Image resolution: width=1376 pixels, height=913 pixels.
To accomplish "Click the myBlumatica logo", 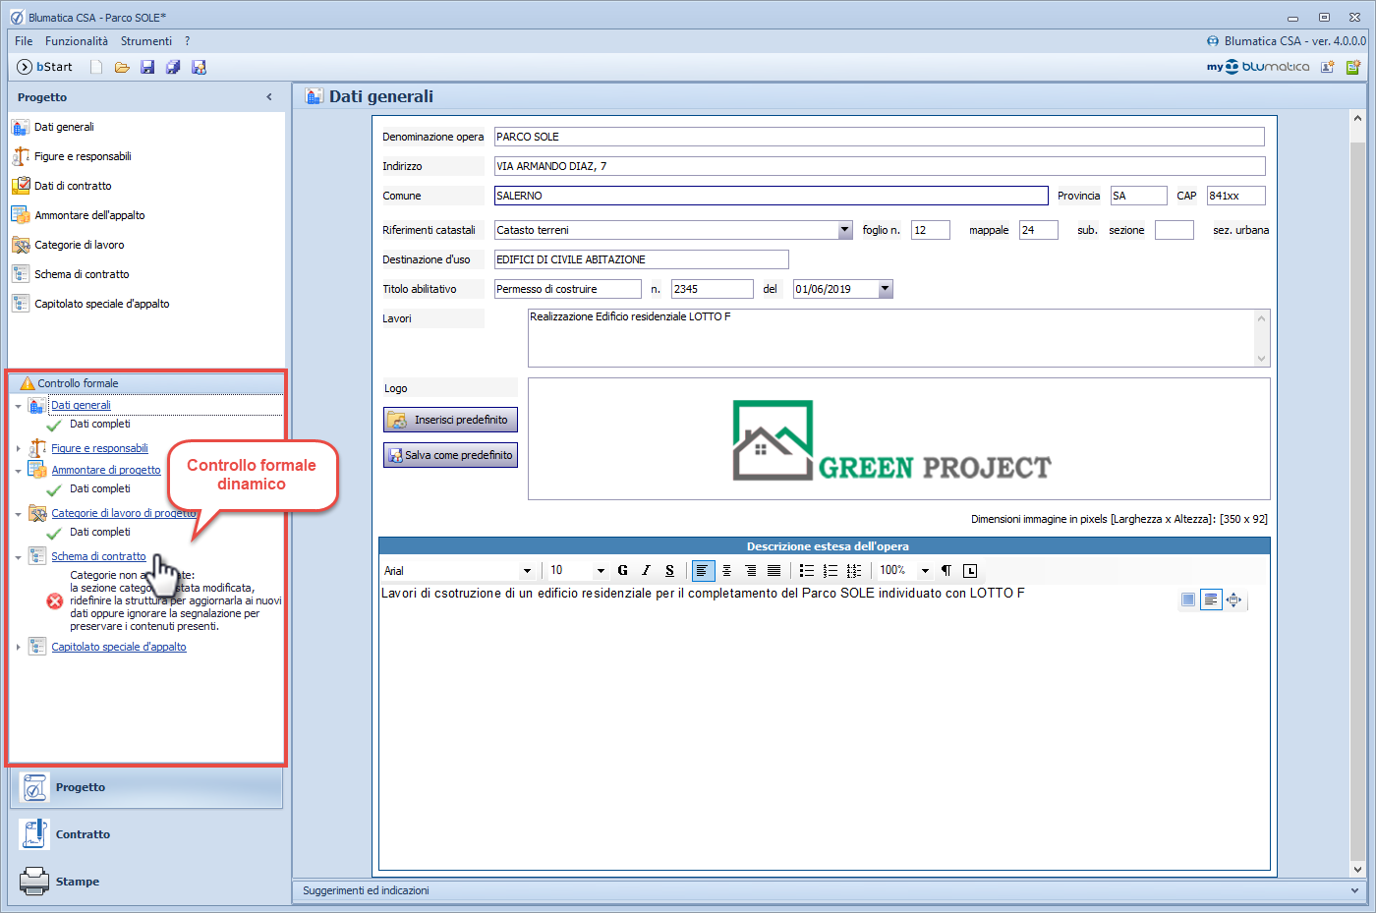I will (1257, 67).
